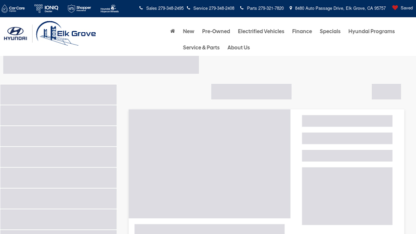The height and width of the screenshot is (234, 416).
Task: Open Hyundai Programs menu
Action: 371,31
